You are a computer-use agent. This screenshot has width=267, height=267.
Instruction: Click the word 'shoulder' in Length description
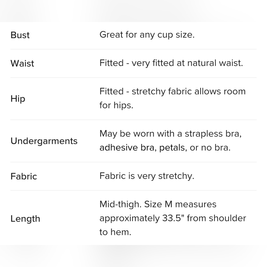227,218
